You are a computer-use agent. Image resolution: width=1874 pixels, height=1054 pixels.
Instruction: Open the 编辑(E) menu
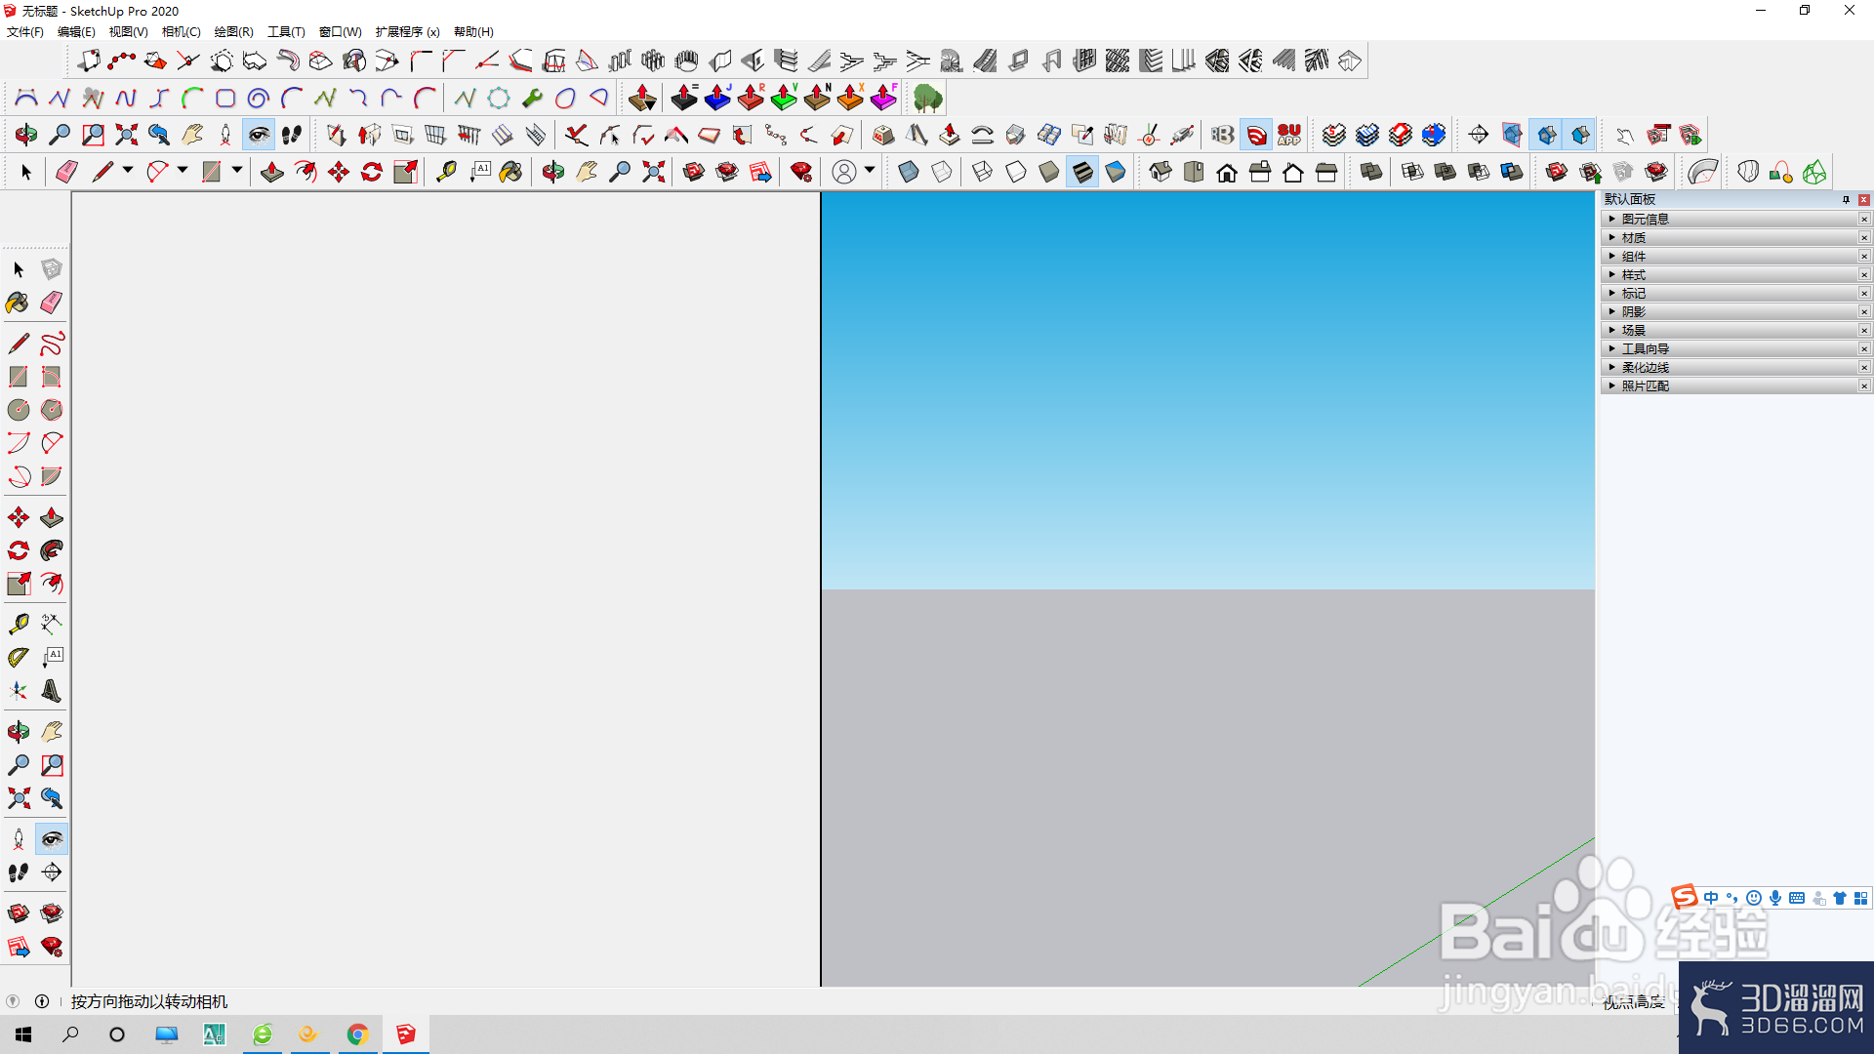(76, 32)
